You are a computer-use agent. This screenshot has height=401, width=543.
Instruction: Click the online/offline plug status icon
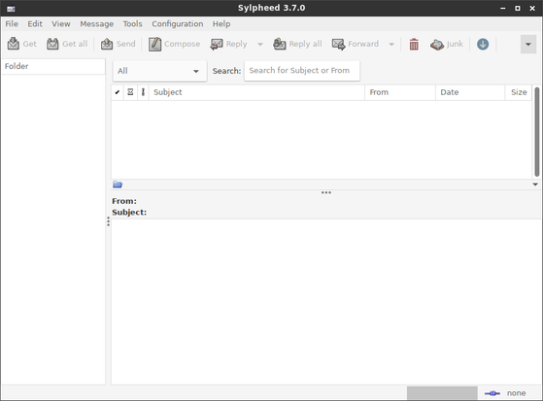(492, 393)
